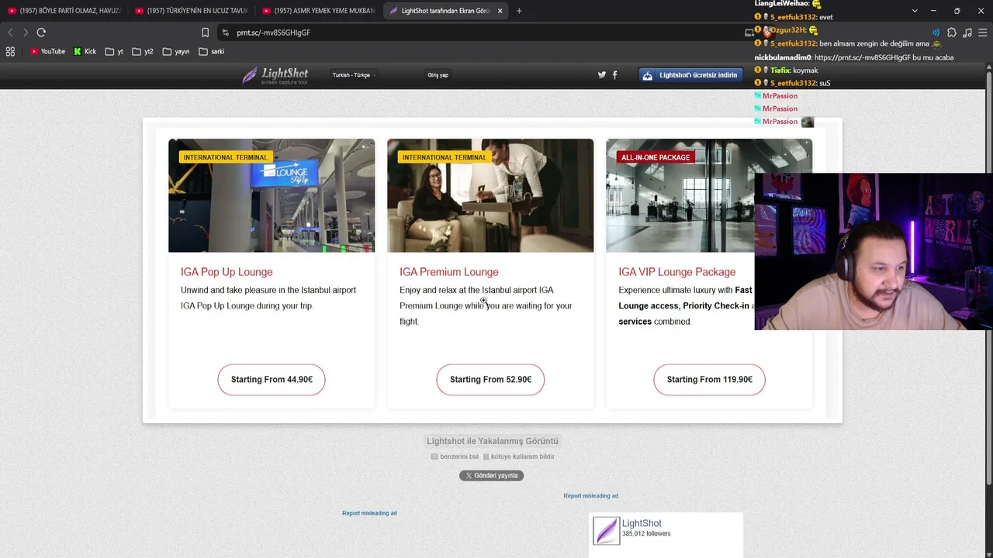Expand the 'sarki' bookmark folder
Image resolution: width=993 pixels, height=558 pixels.
point(211,51)
